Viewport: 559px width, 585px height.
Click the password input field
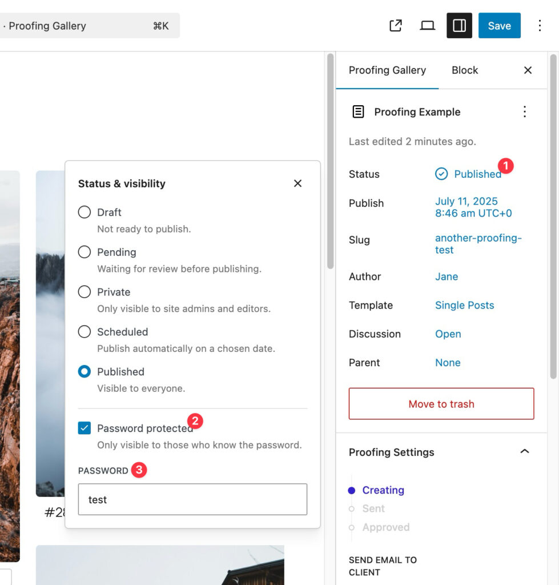click(x=192, y=499)
